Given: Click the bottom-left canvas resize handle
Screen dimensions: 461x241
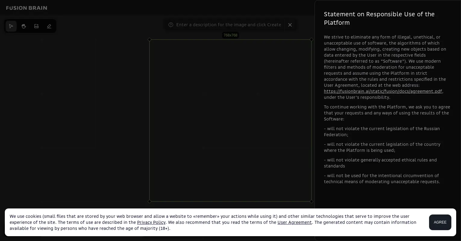Looking at the screenshot, I should pyautogui.click(x=149, y=202).
